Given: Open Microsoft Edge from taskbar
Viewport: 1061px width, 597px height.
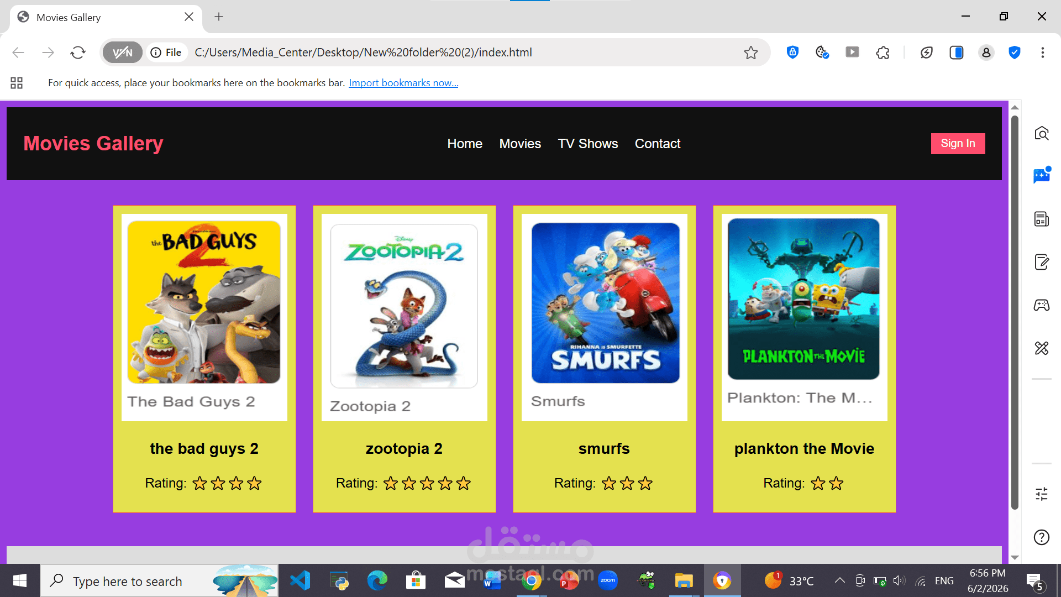Looking at the screenshot, I should pos(377,581).
